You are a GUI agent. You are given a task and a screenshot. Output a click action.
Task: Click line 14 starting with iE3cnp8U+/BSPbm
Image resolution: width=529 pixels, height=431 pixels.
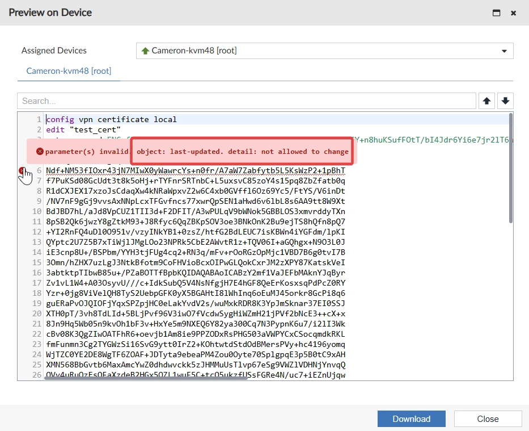tap(196, 252)
